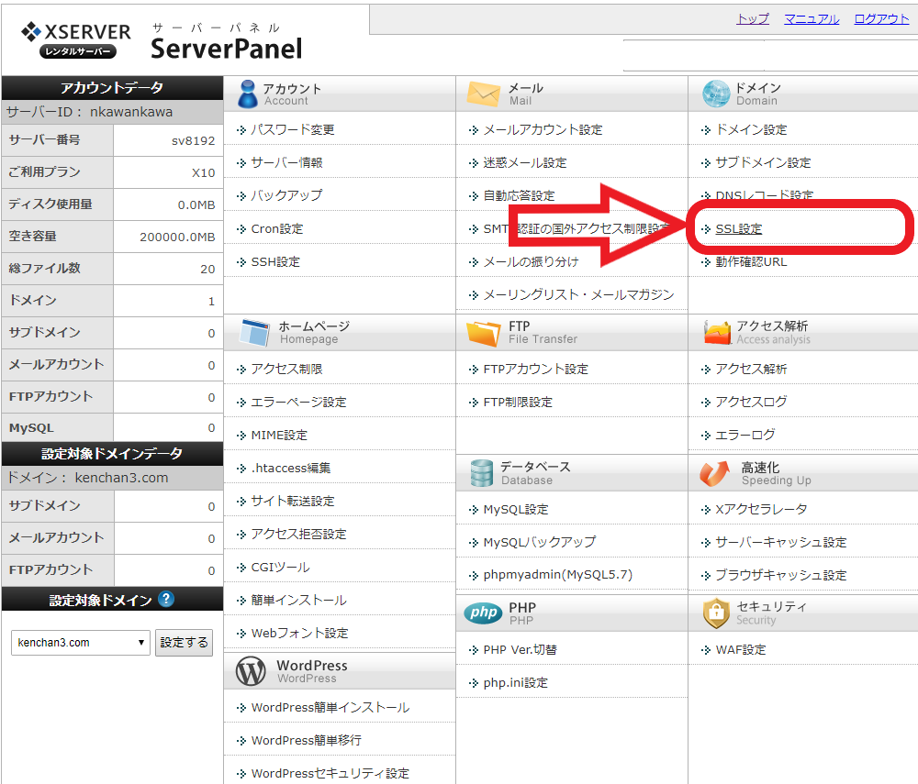Open バックアップ in Account section
This screenshot has width=918, height=784.
[x=286, y=196]
